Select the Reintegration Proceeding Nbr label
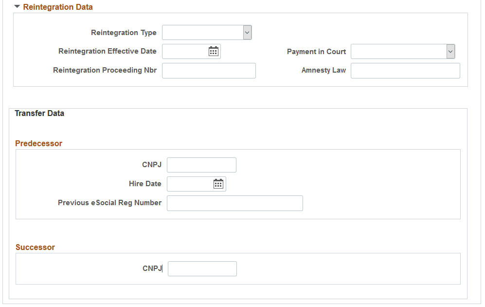This screenshot has width=485, height=307. tap(105, 70)
